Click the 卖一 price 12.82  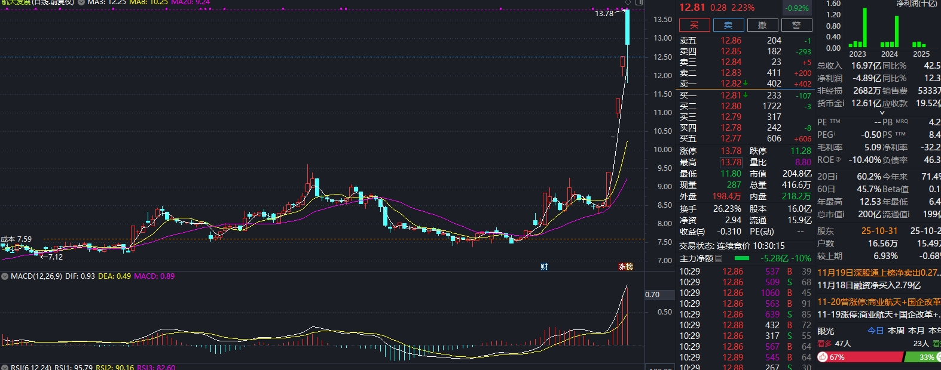(731, 84)
